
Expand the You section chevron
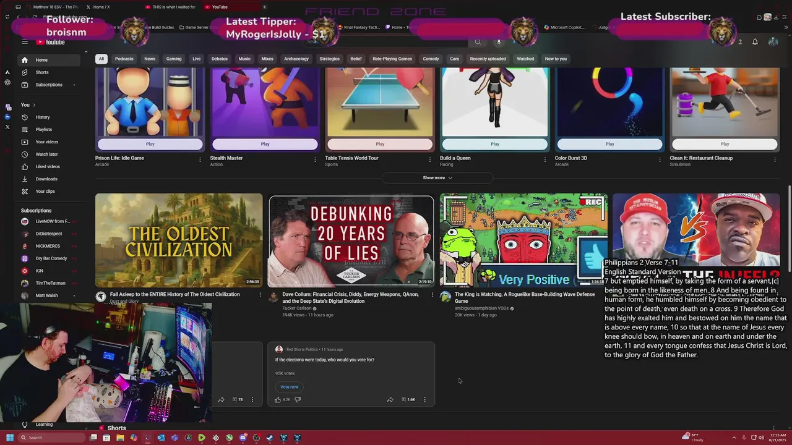click(x=34, y=105)
